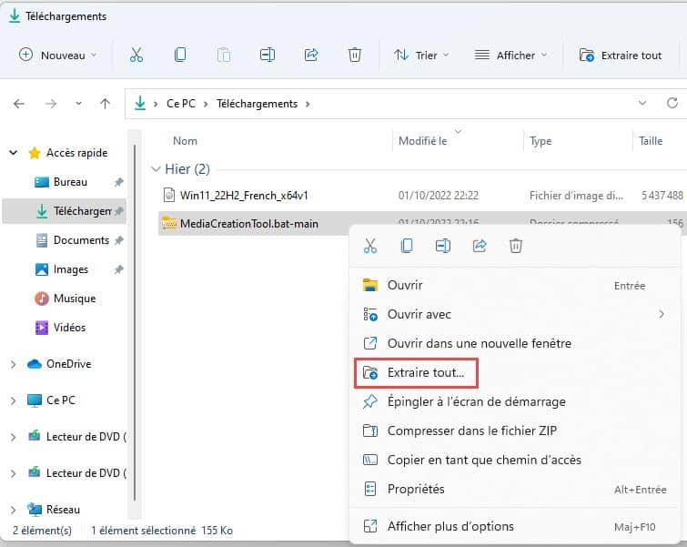687x547 pixels.
Task: Collapse the Accès rapide tree section
Action: 14,153
